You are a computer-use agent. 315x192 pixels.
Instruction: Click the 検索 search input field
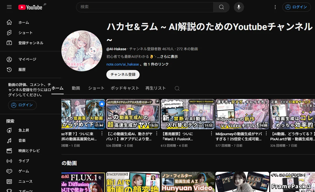(x=145, y=7)
